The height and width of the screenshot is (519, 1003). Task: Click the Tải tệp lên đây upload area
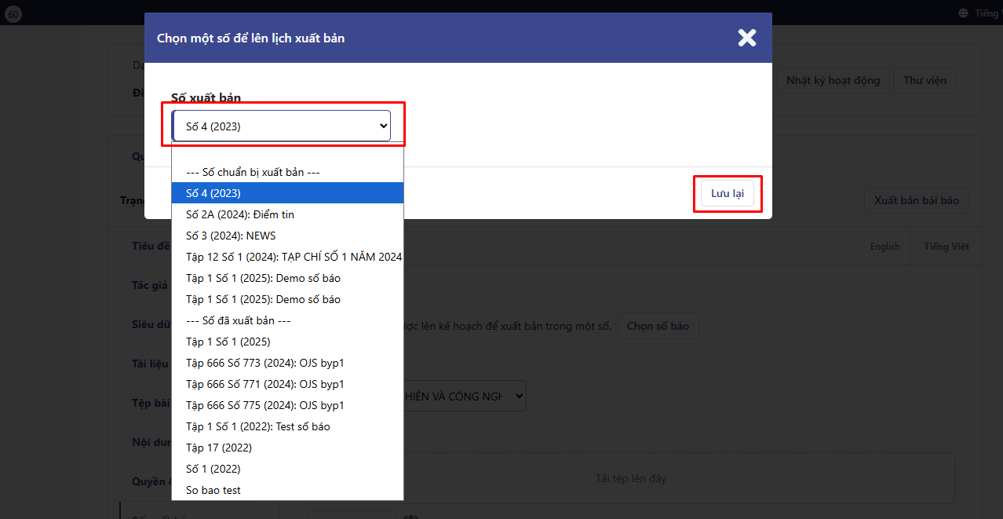coord(631,478)
